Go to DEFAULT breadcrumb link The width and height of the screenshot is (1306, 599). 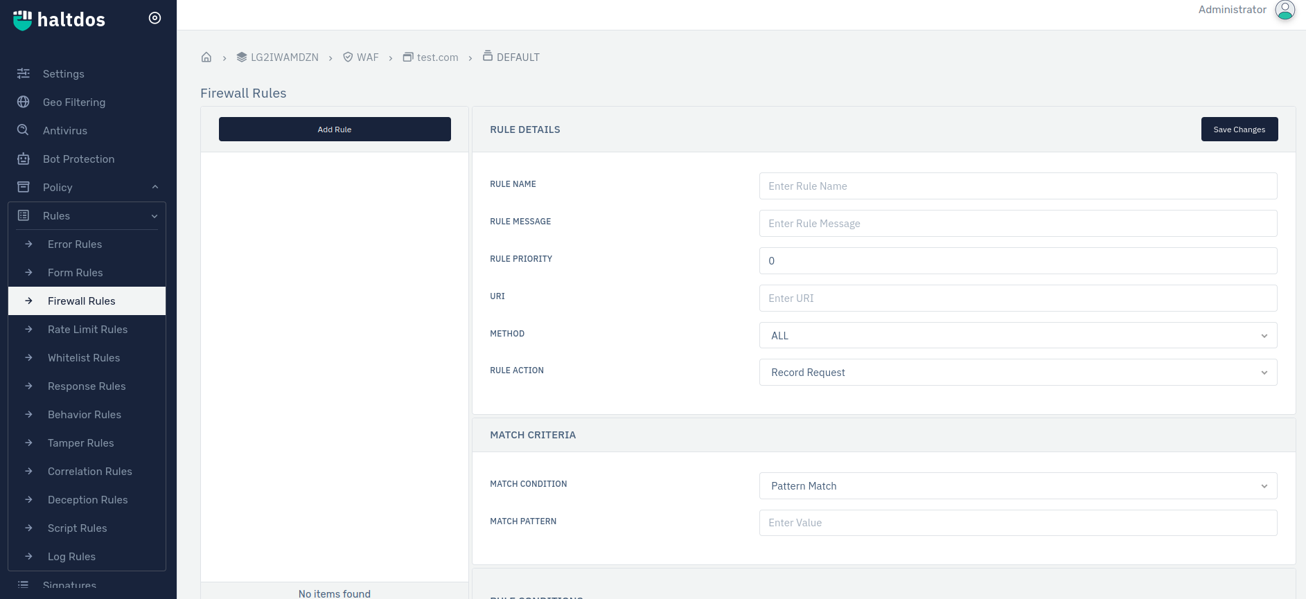518,57
